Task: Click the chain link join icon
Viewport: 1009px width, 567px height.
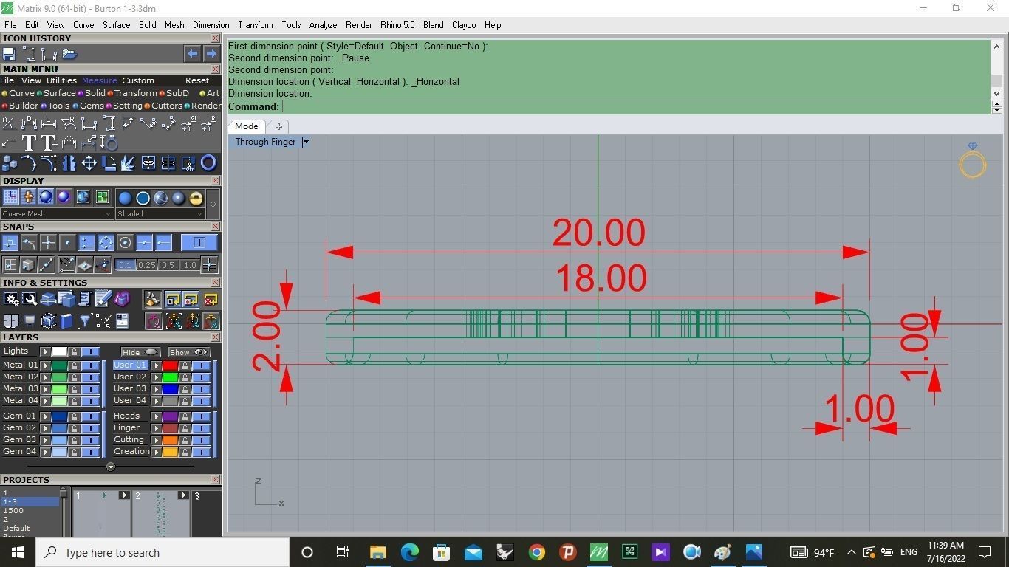Action: click(148, 163)
